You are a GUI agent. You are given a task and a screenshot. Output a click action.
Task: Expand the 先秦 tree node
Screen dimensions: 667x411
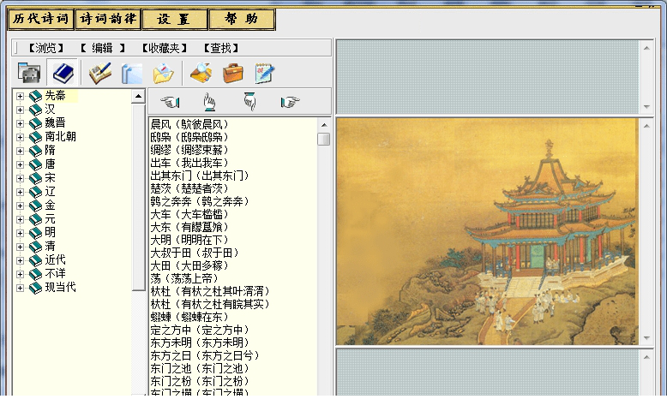(20, 97)
